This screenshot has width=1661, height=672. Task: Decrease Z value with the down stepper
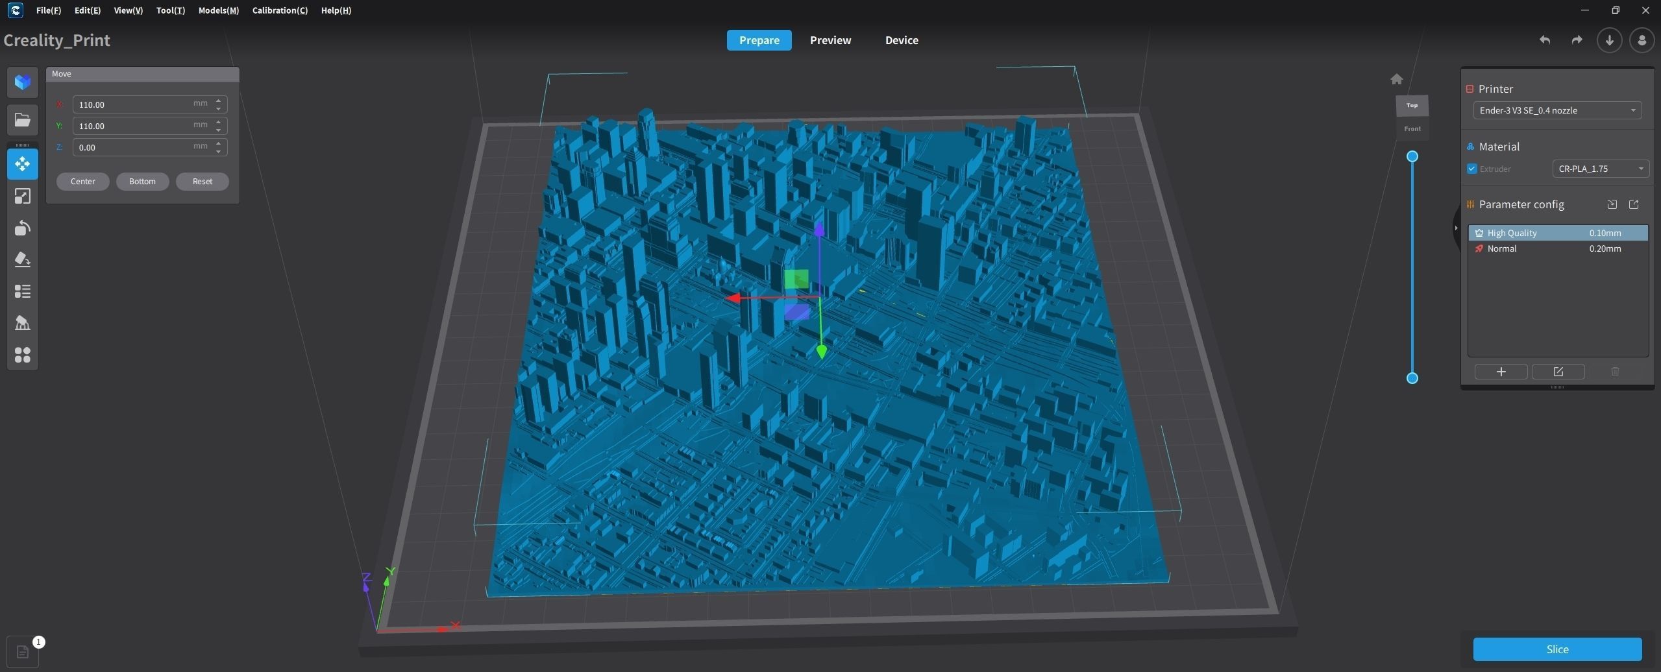(x=219, y=151)
